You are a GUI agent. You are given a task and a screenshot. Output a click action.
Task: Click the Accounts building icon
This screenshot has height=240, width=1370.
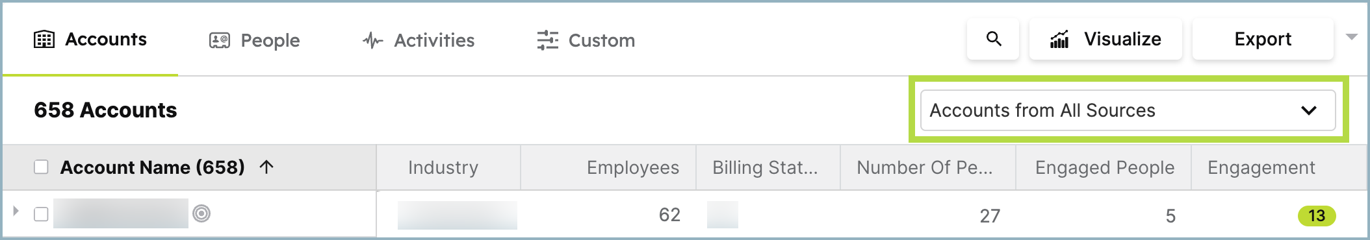(44, 40)
